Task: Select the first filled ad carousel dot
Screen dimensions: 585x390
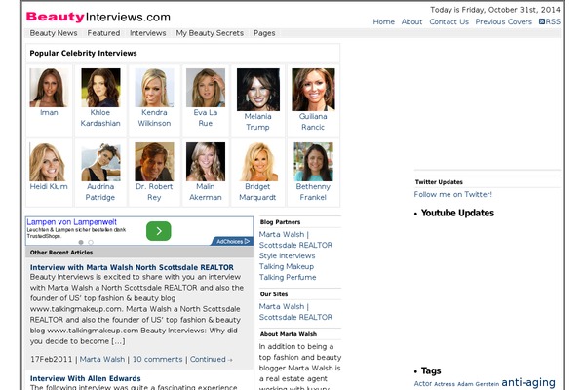Action: 81,242
